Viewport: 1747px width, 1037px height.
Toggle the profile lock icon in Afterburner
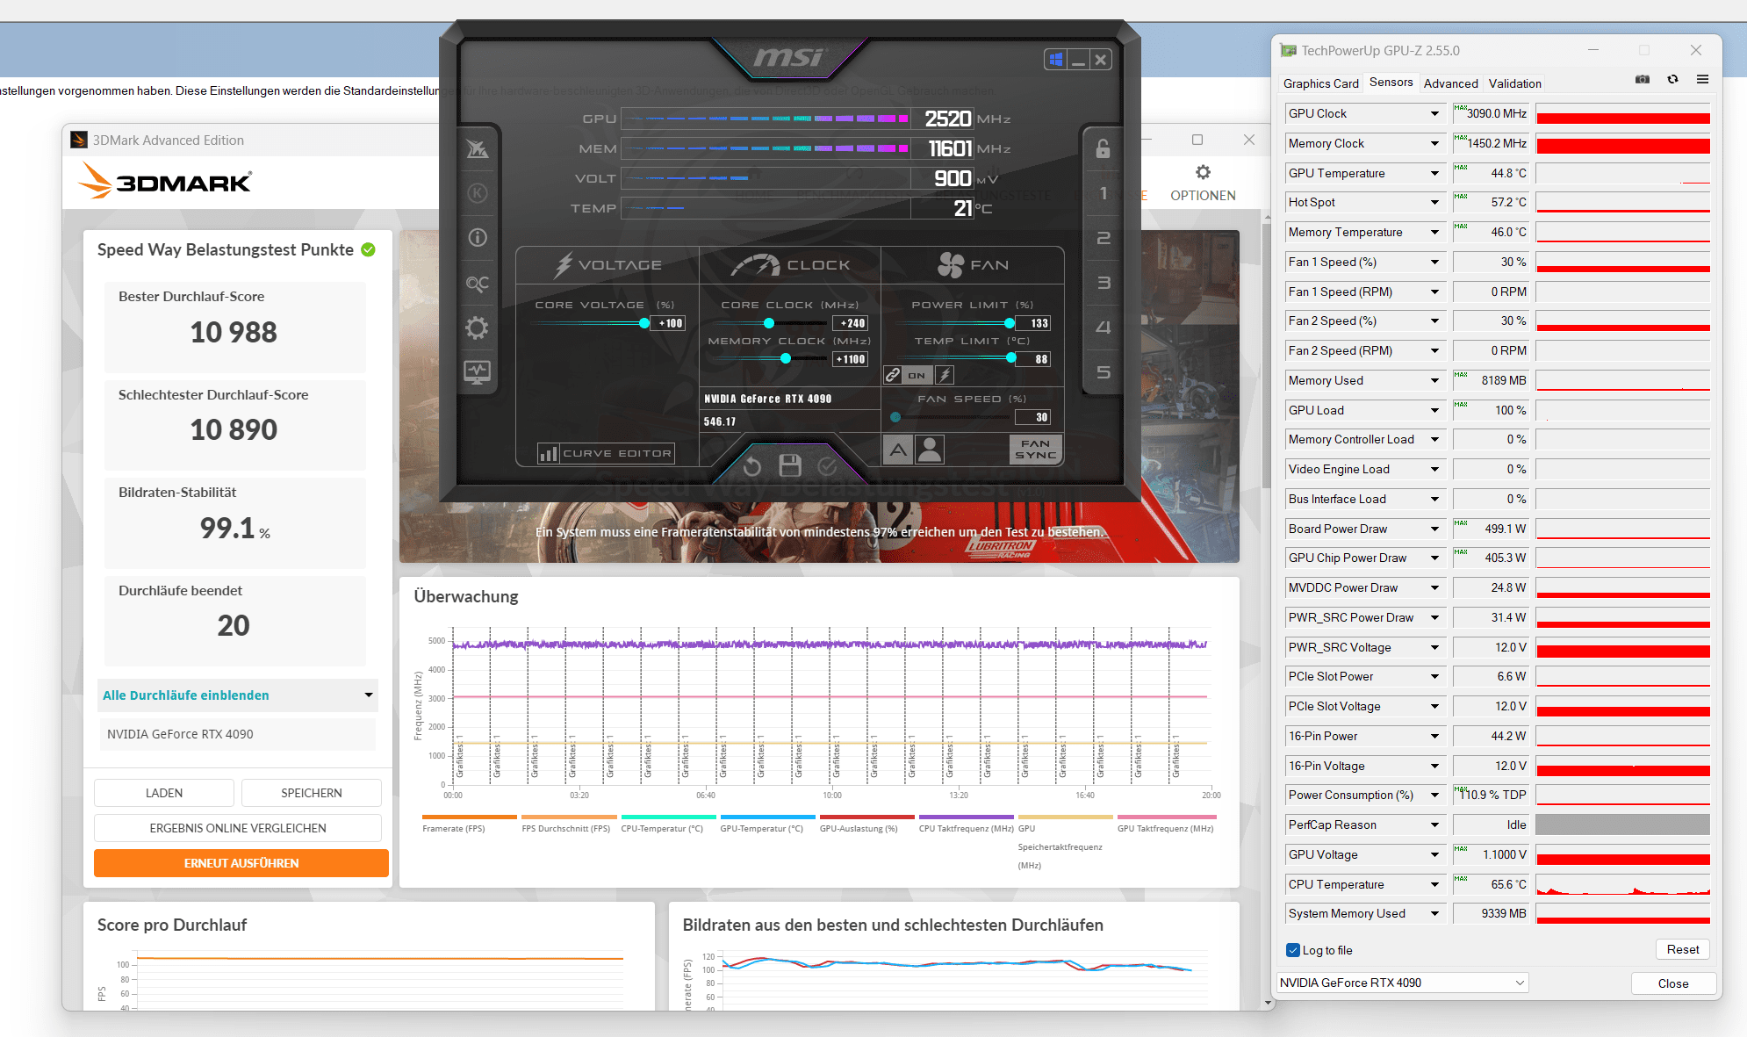click(x=1103, y=148)
